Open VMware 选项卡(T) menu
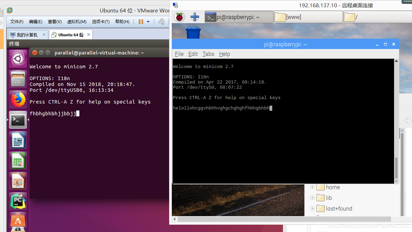 tap(101, 21)
